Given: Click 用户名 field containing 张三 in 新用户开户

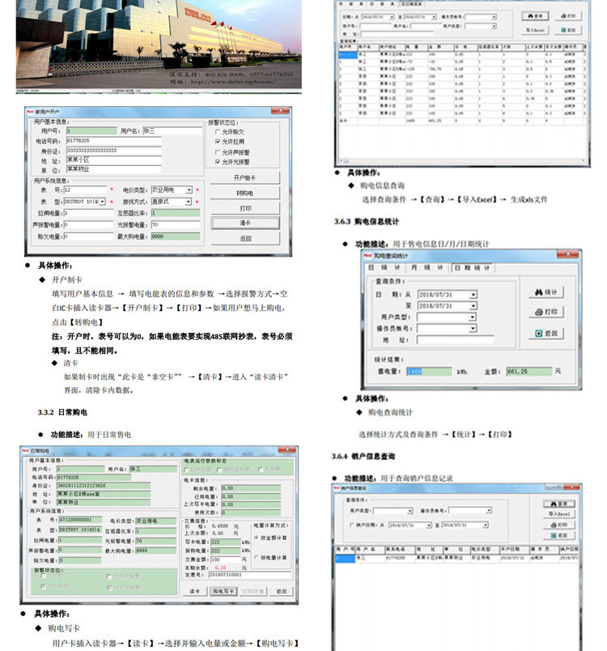Looking at the screenshot, I should coord(172,131).
